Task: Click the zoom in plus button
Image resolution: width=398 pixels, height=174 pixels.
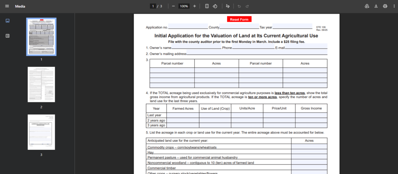Action: [194, 6]
